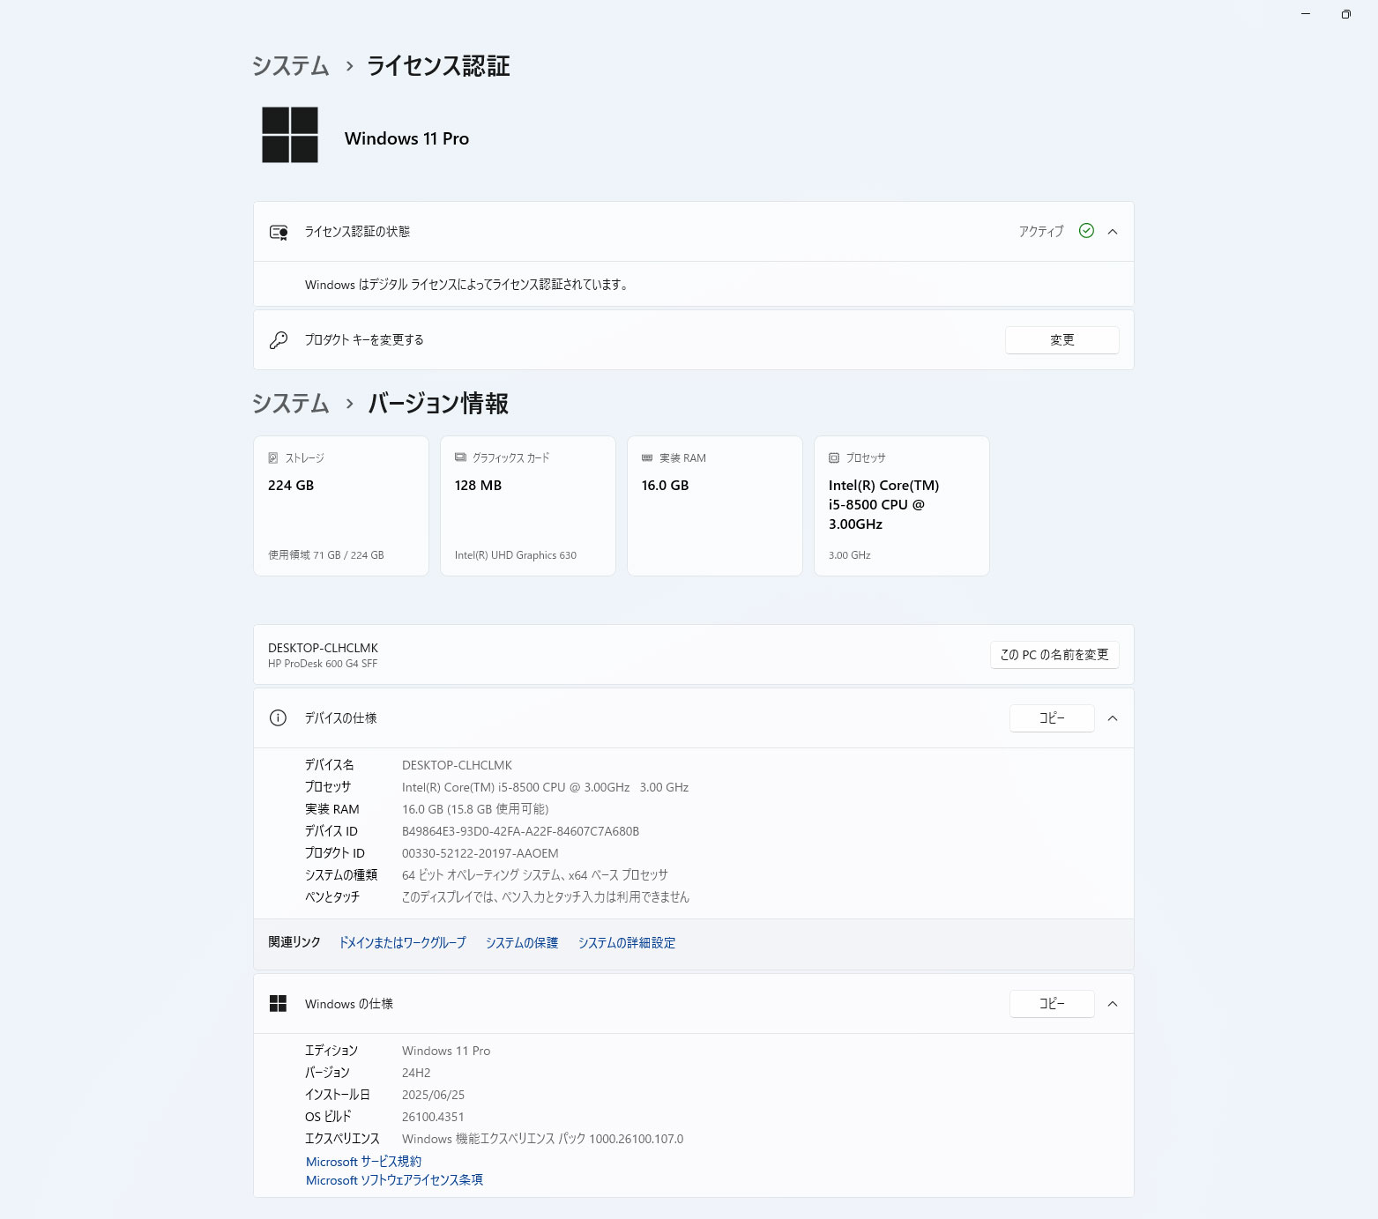The height and width of the screenshot is (1219, 1378).
Task: Click the experience pack 1000.26100.107.0 value
Action: [542, 1139]
